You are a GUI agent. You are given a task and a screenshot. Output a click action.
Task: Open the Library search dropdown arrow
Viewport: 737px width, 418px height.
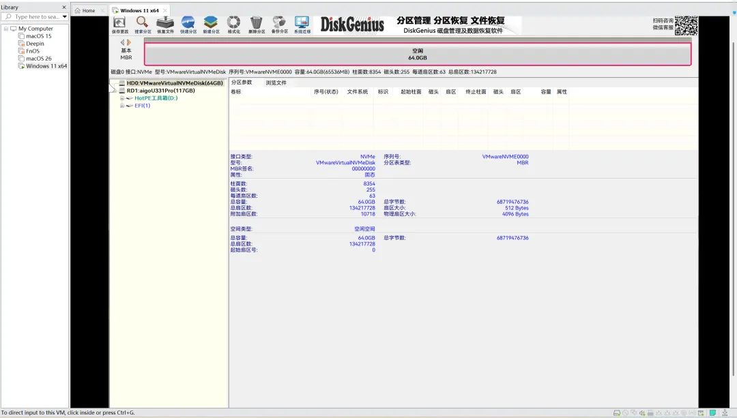pos(64,17)
